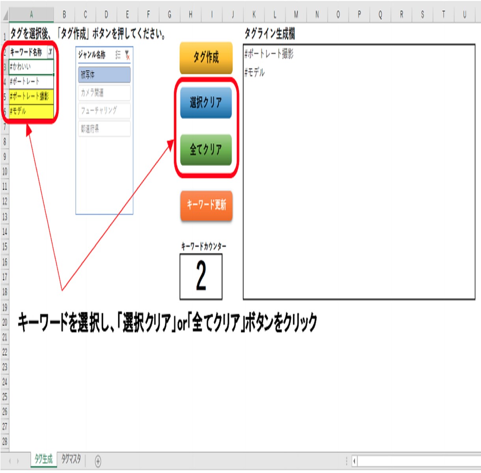Select cell #ポートレート
This screenshot has width=481, height=473.
[x=31, y=82]
